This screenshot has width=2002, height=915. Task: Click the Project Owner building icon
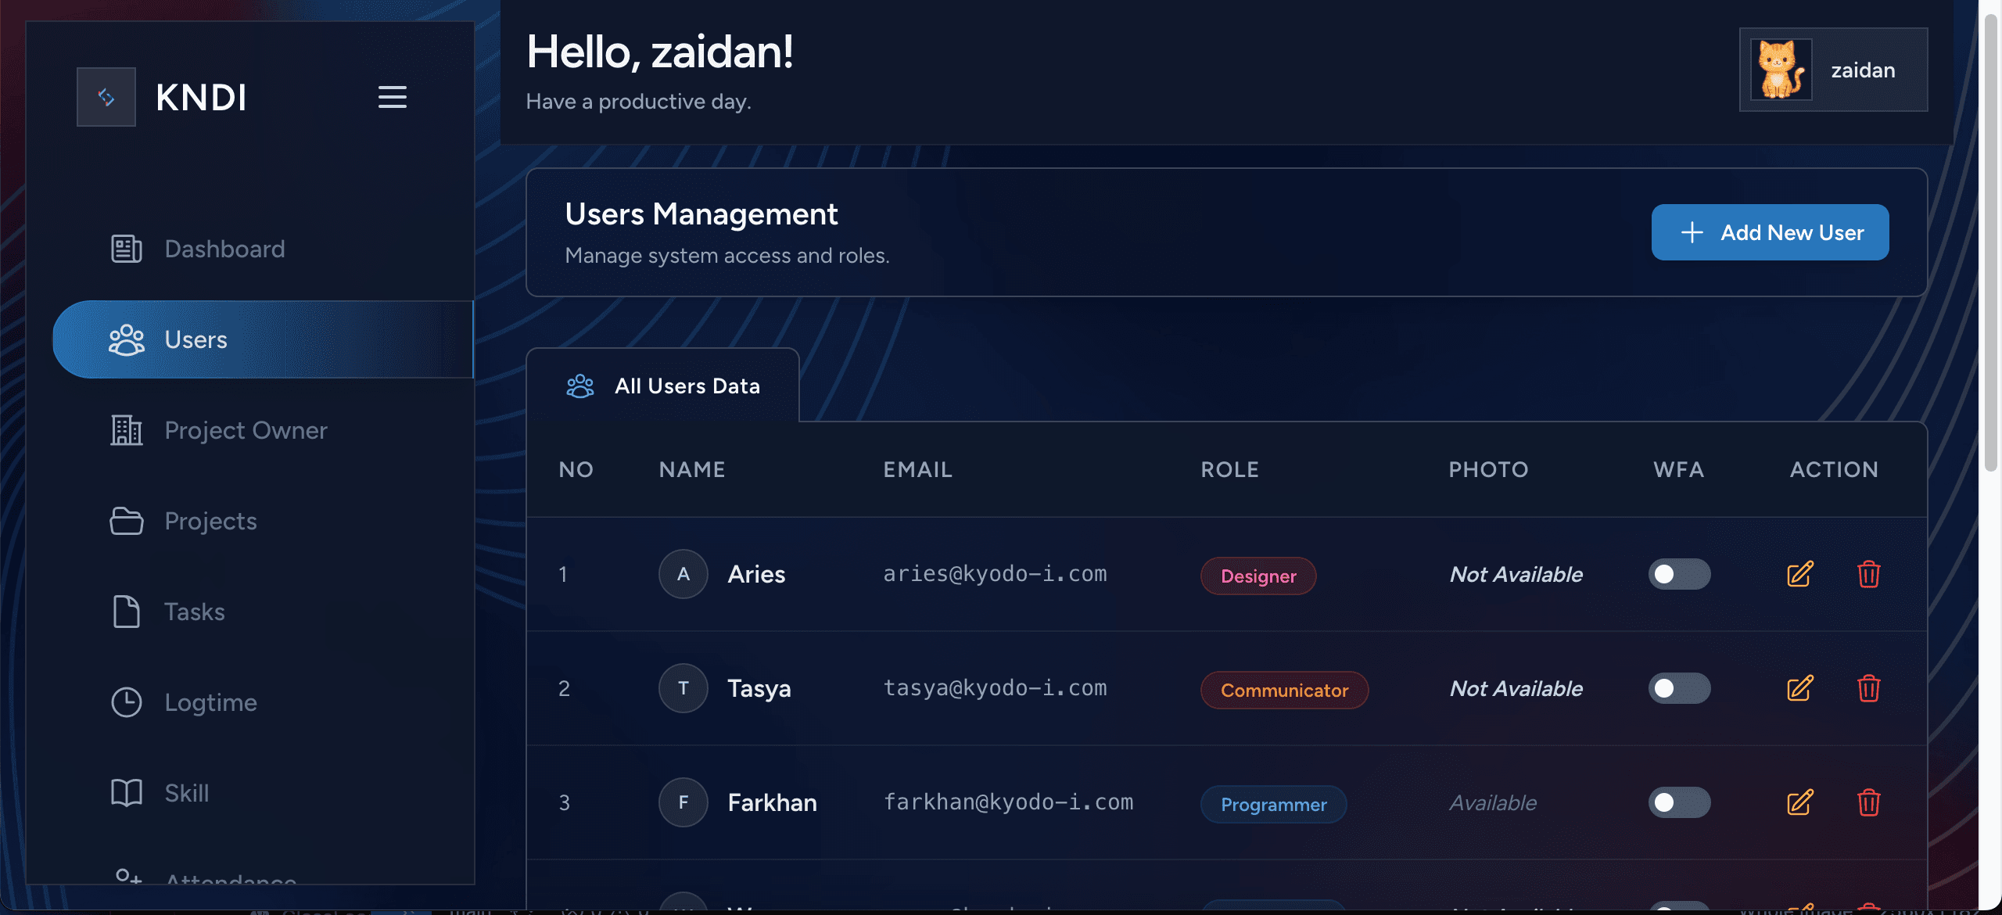click(x=126, y=430)
